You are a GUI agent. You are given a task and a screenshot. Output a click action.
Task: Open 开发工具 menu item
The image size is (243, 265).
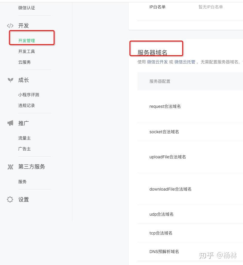[27, 51]
